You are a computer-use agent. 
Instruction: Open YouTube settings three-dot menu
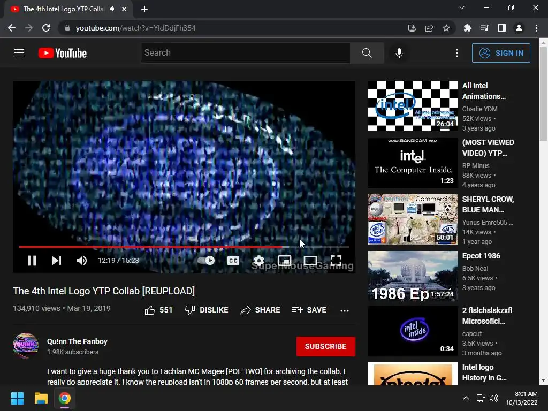457,53
